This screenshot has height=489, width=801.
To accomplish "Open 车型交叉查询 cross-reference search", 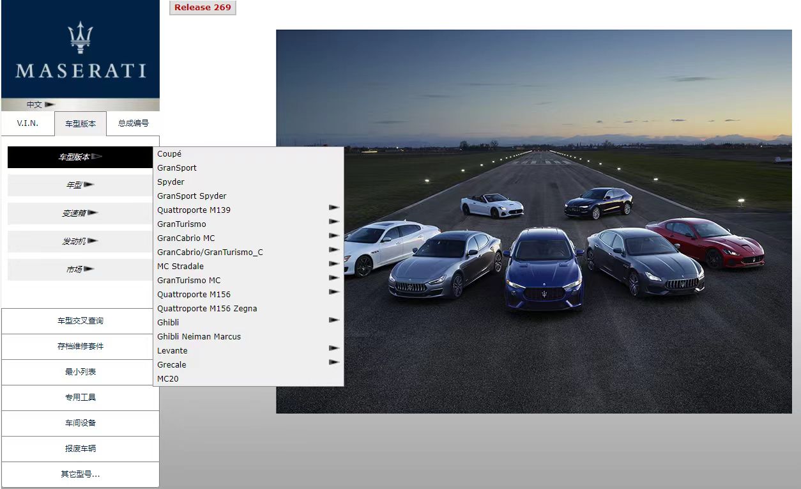I will tap(80, 321).
